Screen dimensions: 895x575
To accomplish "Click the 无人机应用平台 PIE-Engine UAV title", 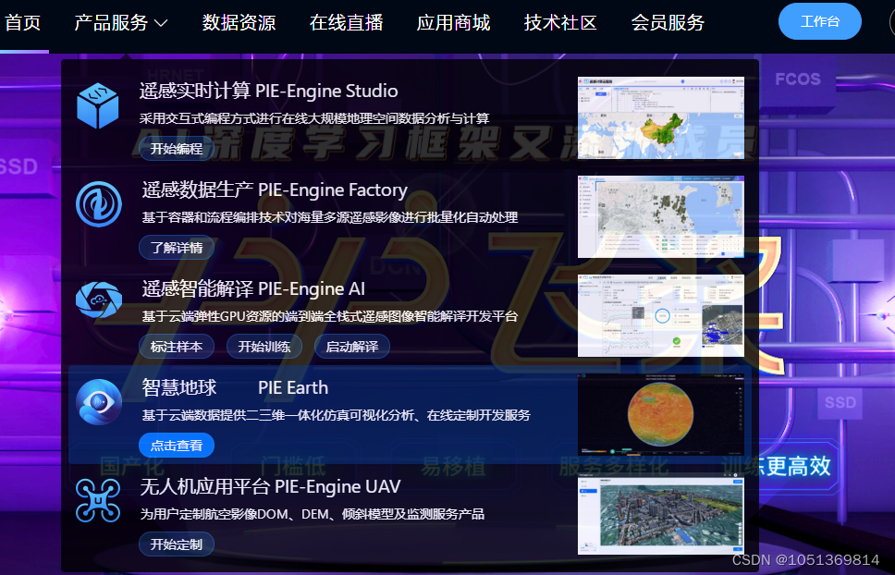I will 271,486.
